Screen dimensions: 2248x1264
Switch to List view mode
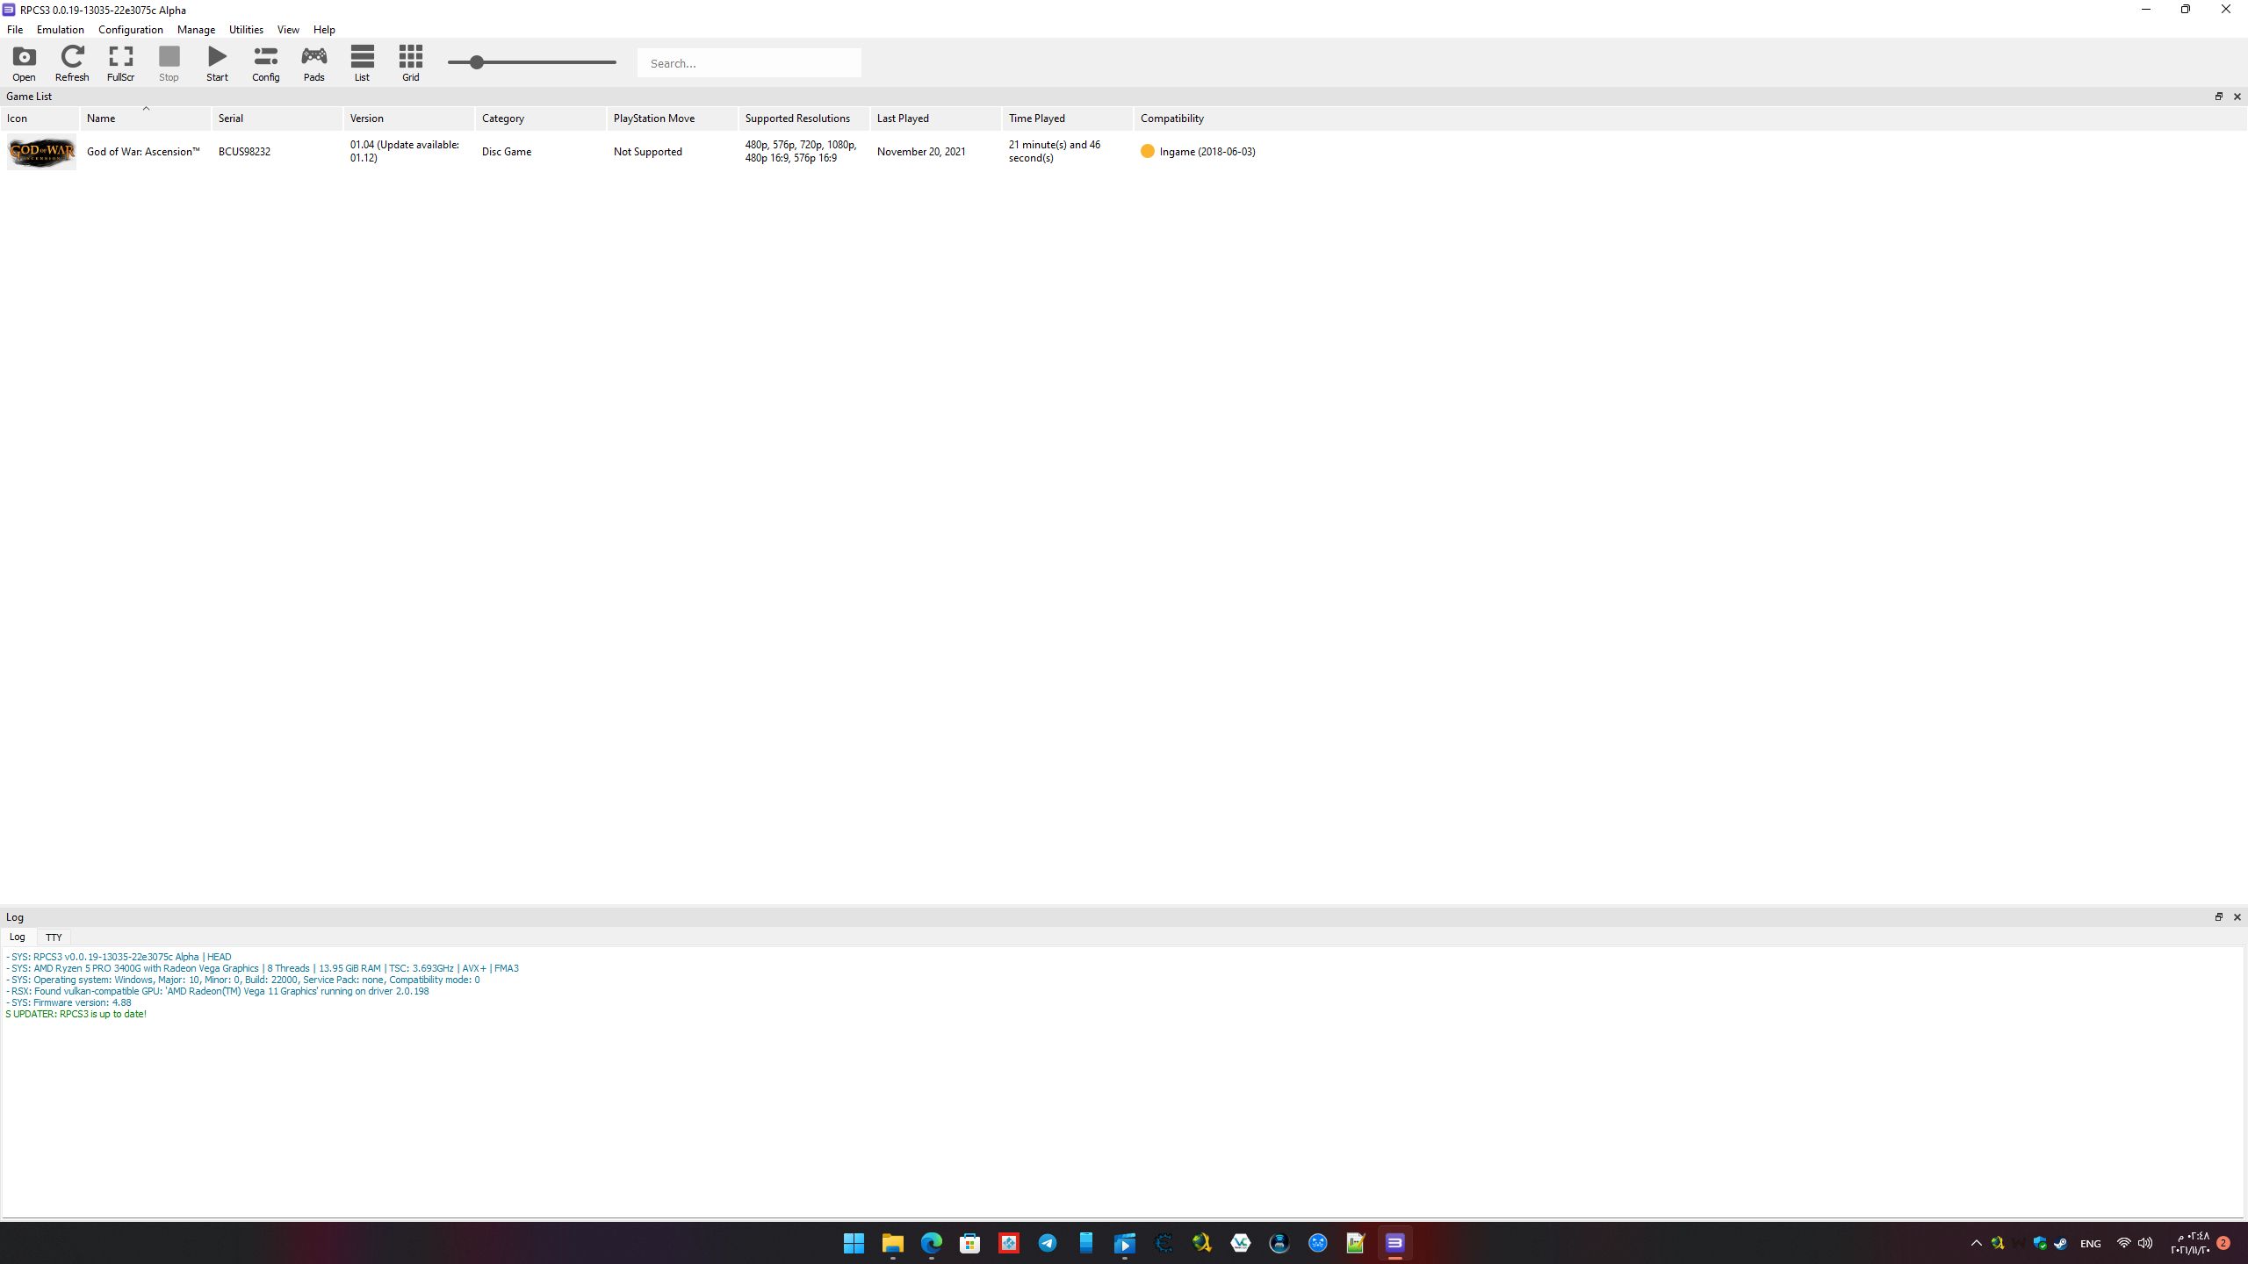362,63
